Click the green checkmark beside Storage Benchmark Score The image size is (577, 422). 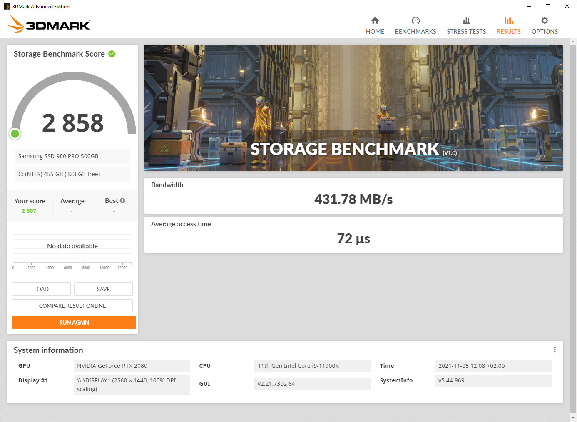(x=112, y=53)
